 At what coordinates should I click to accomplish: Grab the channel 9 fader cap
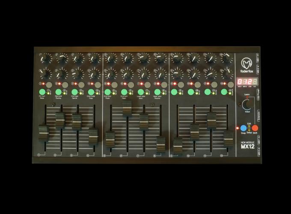click(178, 146)
